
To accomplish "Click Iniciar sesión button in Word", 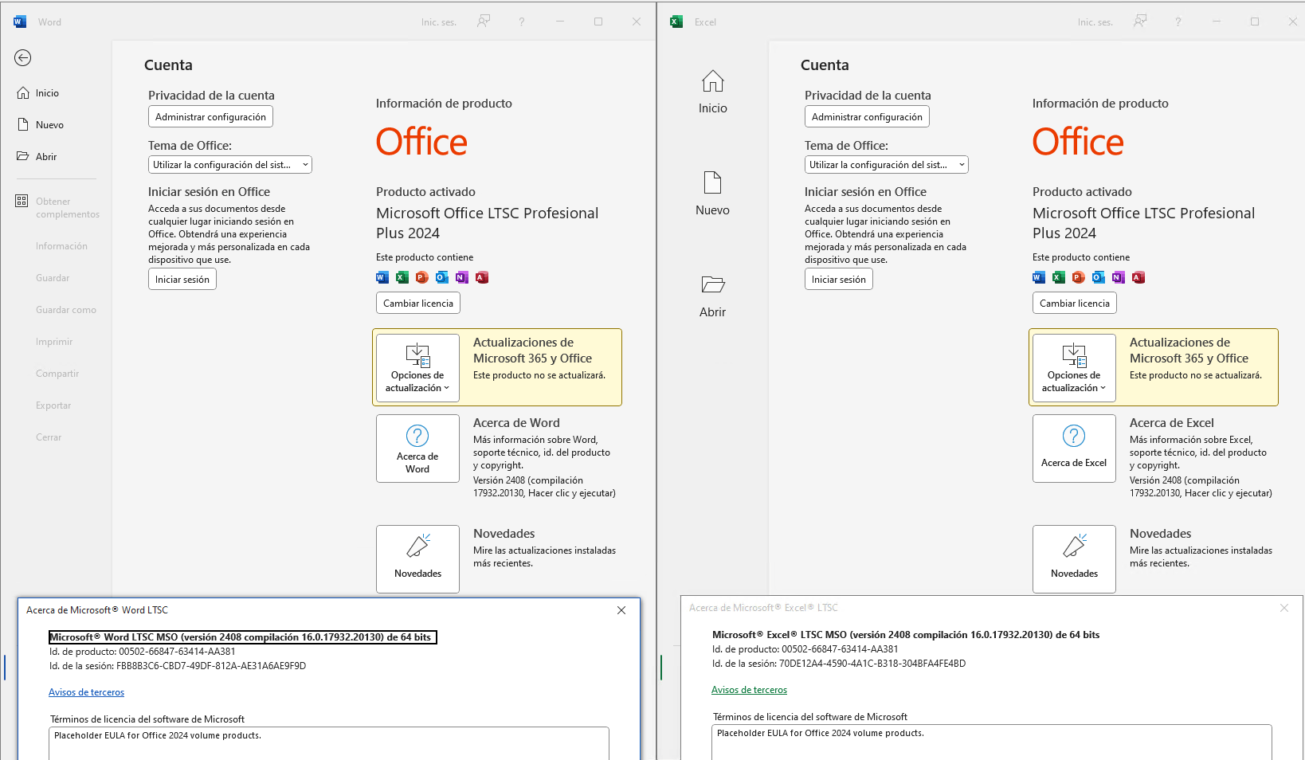I will tap(182, 279).
